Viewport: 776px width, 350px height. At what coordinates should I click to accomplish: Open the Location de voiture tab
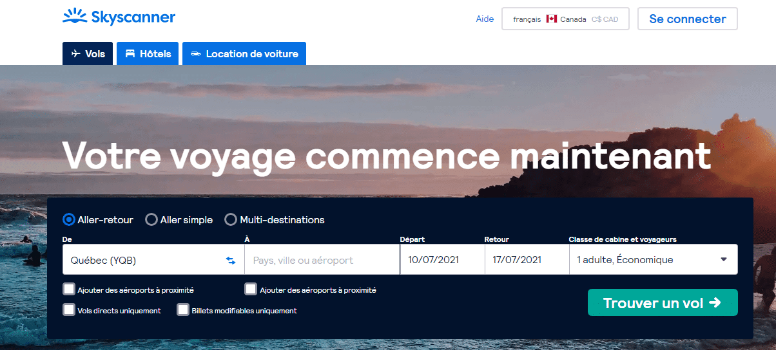click(244, 53)
